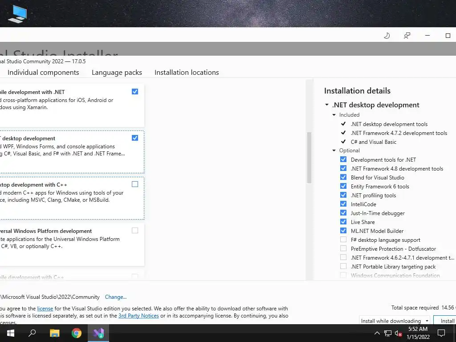Screen dimensions: 456x342
Task: Uncheck Entity Framework 6 tools
Action: [343, 186]
